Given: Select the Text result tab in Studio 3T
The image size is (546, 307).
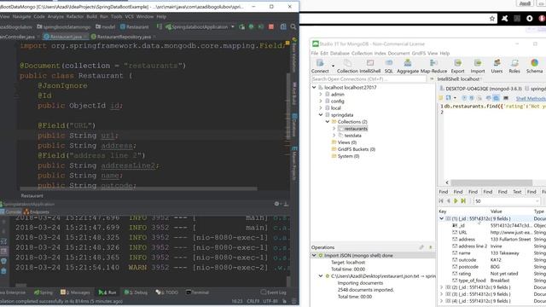Looking at the screenshot, I should (517, 192).
